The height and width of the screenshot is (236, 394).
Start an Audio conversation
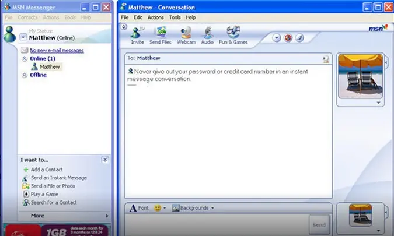(207, 36)
